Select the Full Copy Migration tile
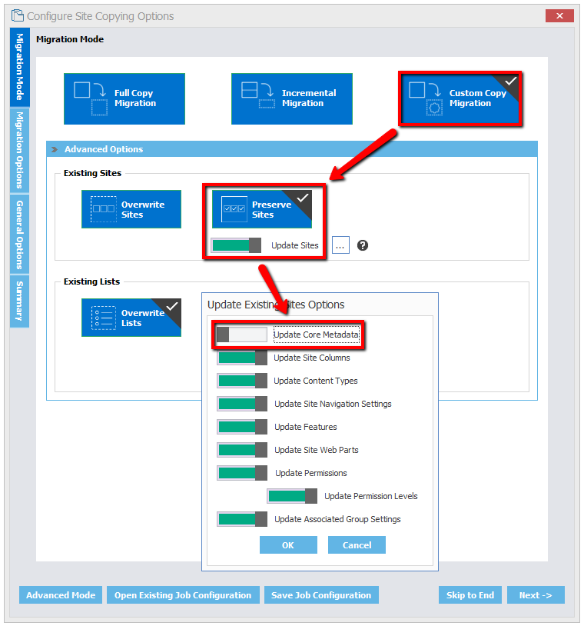Screen dimensions: 584x626 [124, 98]
